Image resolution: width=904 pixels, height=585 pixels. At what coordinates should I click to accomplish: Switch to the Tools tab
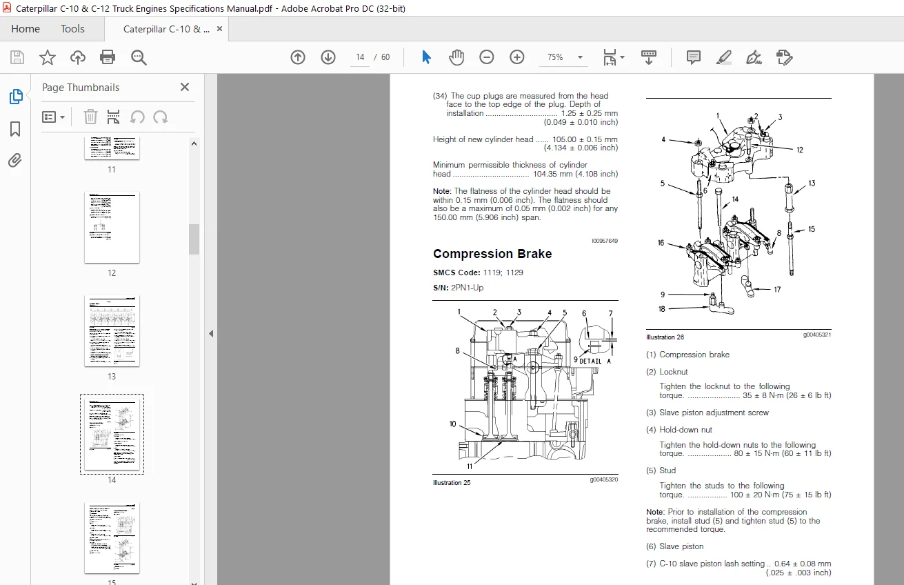click(72, 29)
